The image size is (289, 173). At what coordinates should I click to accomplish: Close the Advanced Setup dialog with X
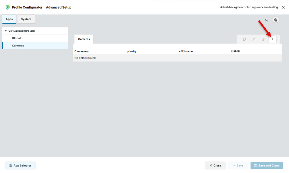(283, 7)
